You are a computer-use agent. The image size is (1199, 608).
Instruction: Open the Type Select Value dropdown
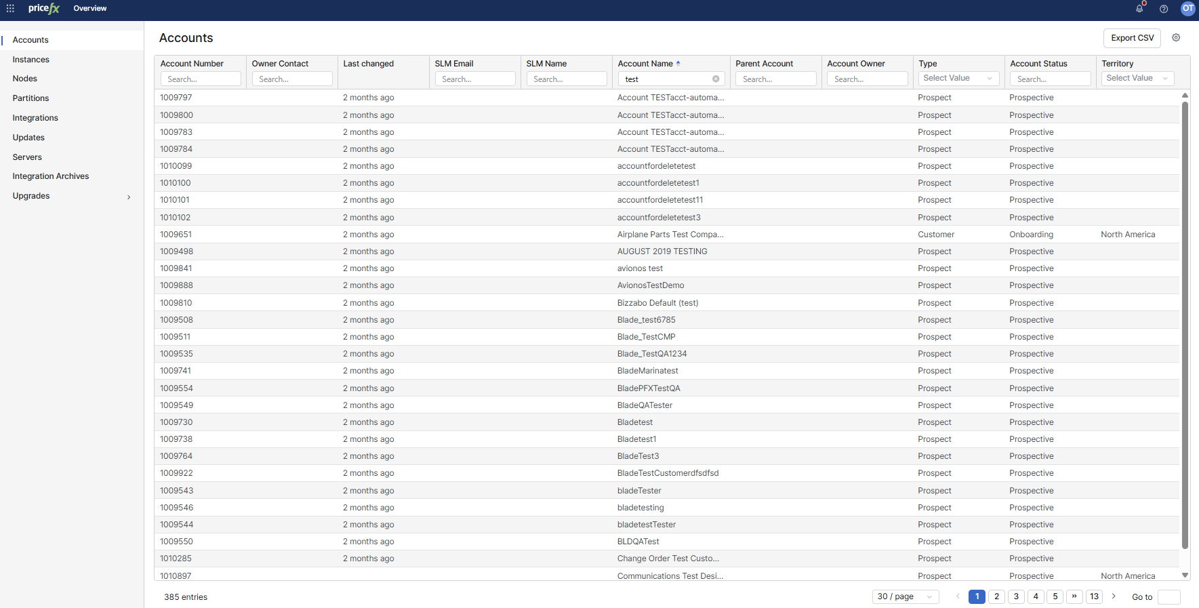pyautogui.click(x=957, y=79)
